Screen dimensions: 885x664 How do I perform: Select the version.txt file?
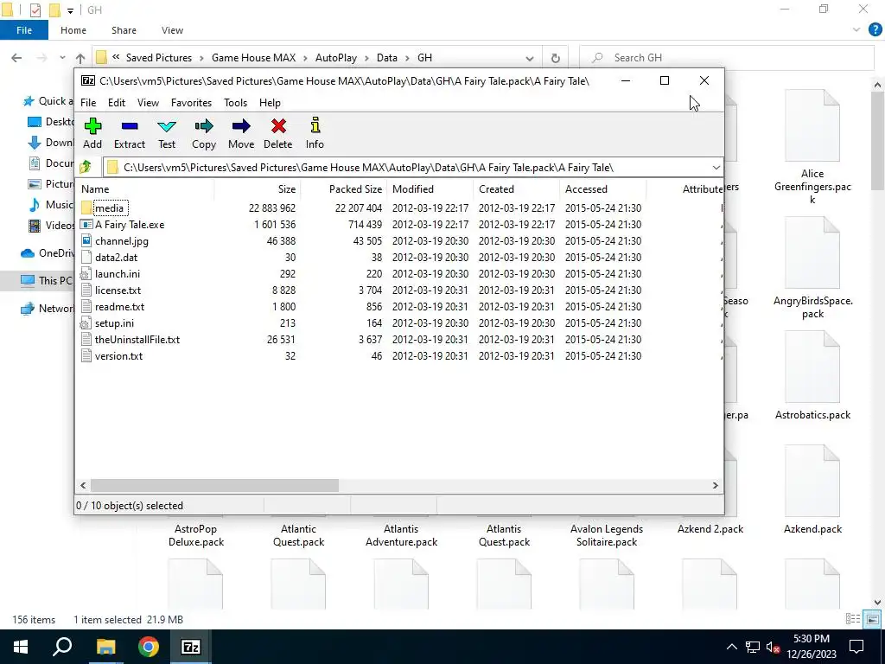[x=118, y=355]
